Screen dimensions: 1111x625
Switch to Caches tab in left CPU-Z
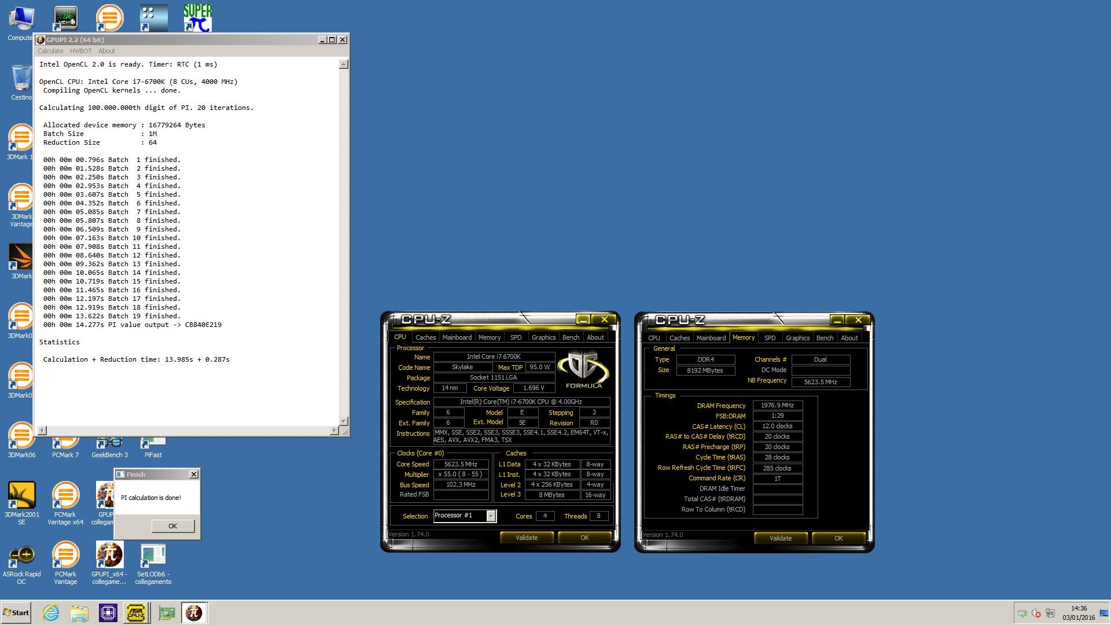tap(425, 337)
